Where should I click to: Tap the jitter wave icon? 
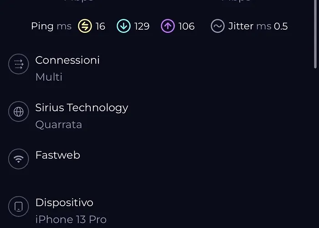(x=218, y=26)
